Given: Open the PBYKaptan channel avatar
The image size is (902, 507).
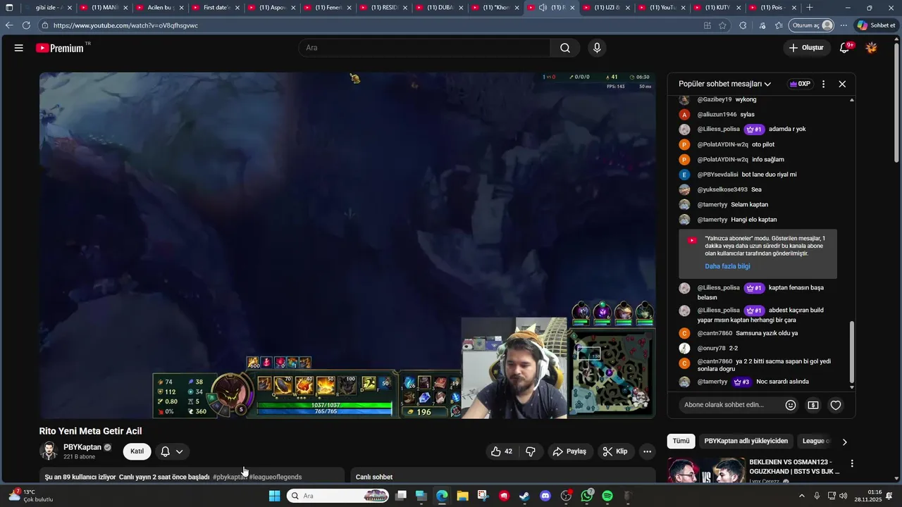Looking at the screenshot, I should pos(49,451).
